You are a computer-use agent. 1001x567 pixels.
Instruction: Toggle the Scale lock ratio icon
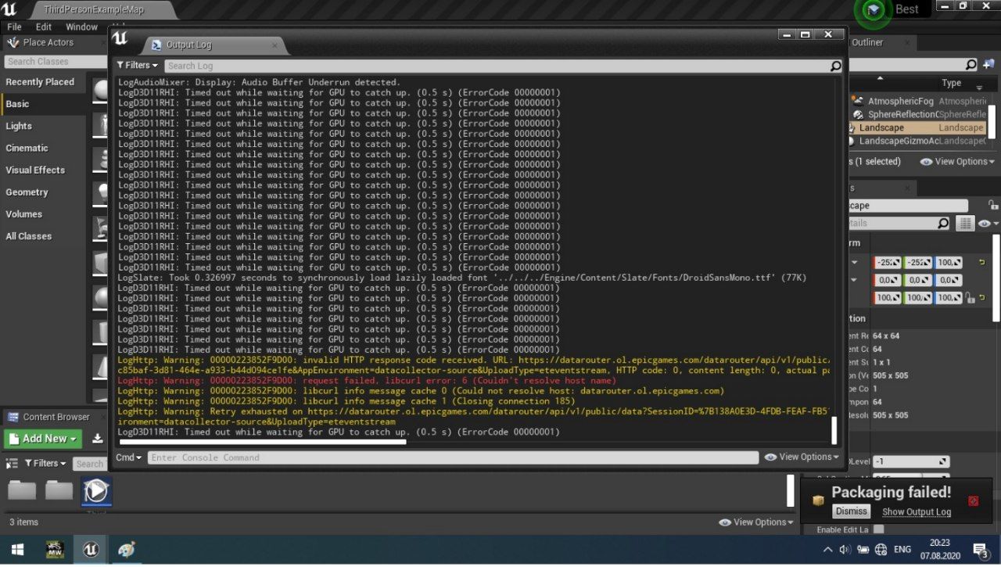(969, 297)
